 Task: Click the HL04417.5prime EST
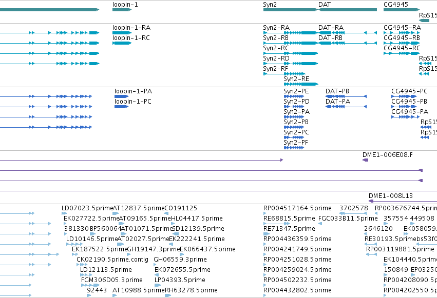pos(173,224)
